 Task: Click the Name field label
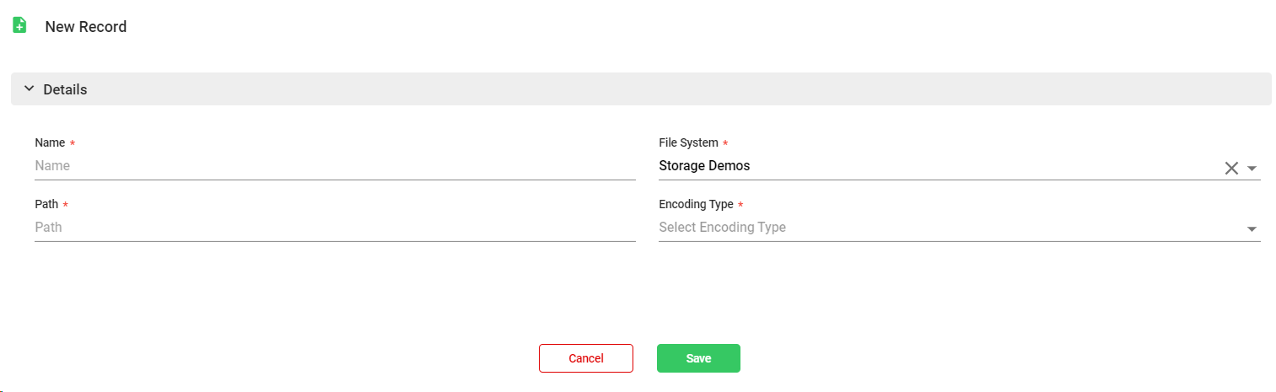click(50, 143)
